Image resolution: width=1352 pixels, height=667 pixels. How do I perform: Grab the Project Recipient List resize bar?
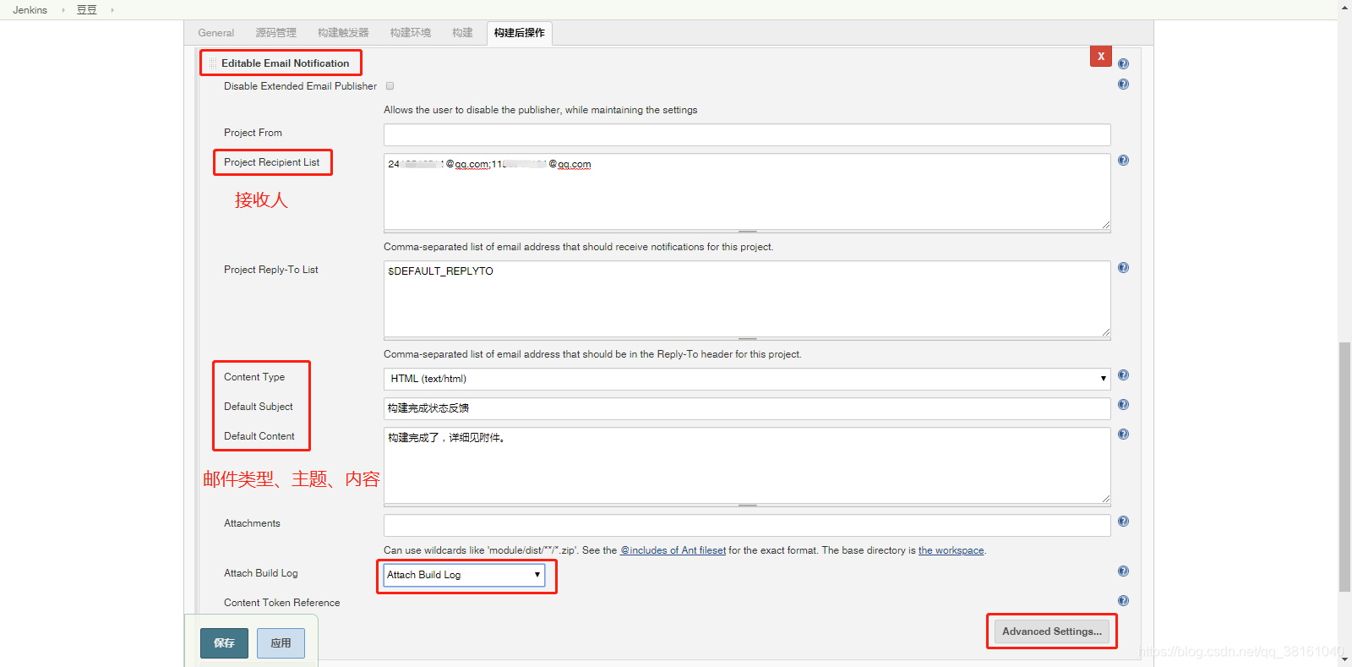[747, 231]
